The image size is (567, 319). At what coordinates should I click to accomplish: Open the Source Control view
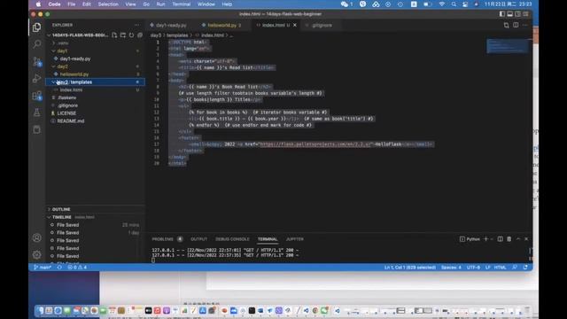point(36,61)
